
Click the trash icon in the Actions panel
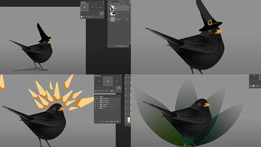[x=118, y=122]
